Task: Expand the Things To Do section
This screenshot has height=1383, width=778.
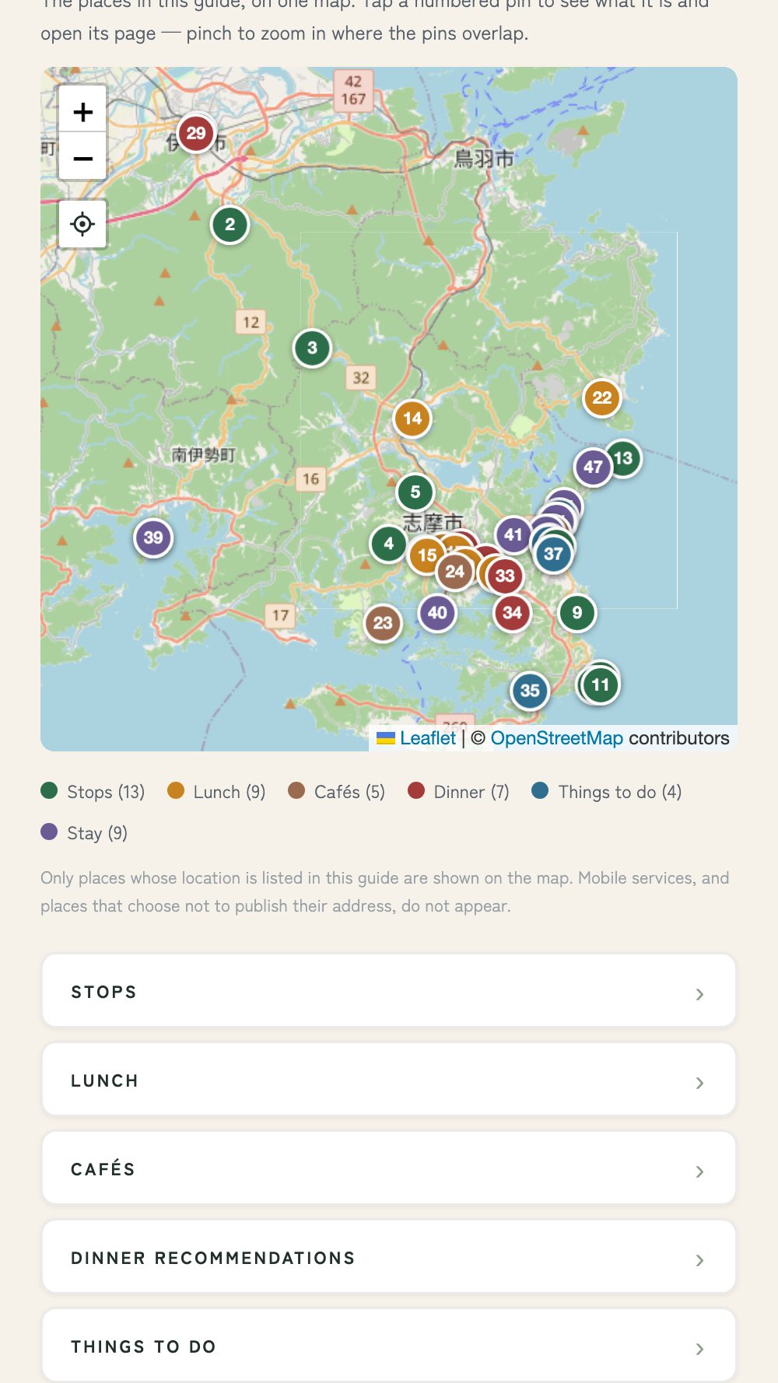Action: (389, 1345)
